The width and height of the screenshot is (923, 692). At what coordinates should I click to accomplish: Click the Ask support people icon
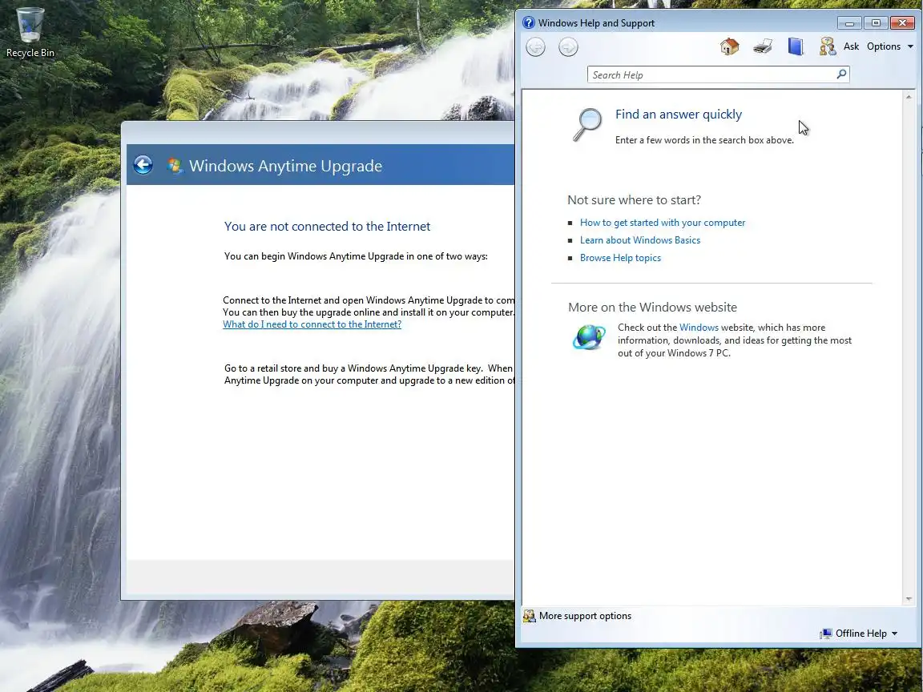pyautogui.click(x=828, y=46)
